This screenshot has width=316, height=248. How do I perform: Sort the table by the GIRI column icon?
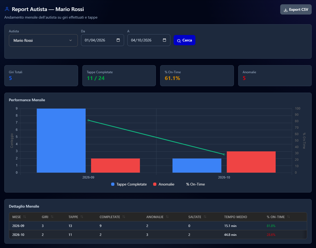click(x=52, y=217)
